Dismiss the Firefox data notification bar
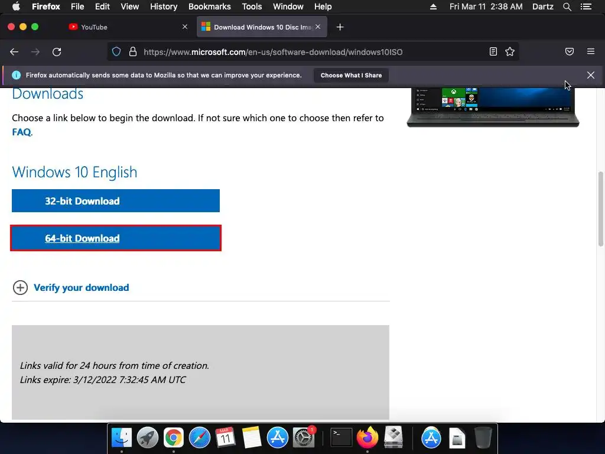The width and height of the screenshot is (605, 454). point(591,75)
